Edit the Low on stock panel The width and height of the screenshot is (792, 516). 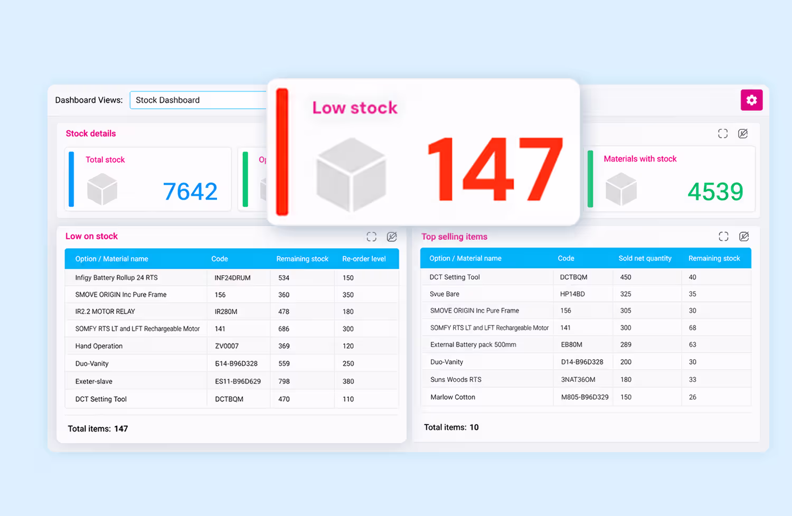coord(392,237)
